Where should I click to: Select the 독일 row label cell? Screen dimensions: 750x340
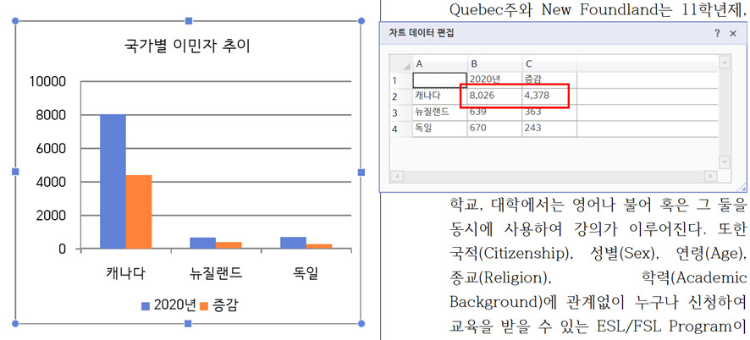click(439, 129)
